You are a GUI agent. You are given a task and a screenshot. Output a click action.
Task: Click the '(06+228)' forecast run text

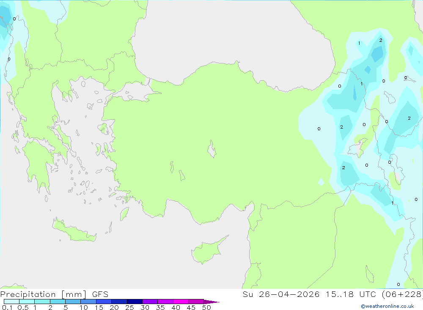pyautogui.click(x=402, y=294)
